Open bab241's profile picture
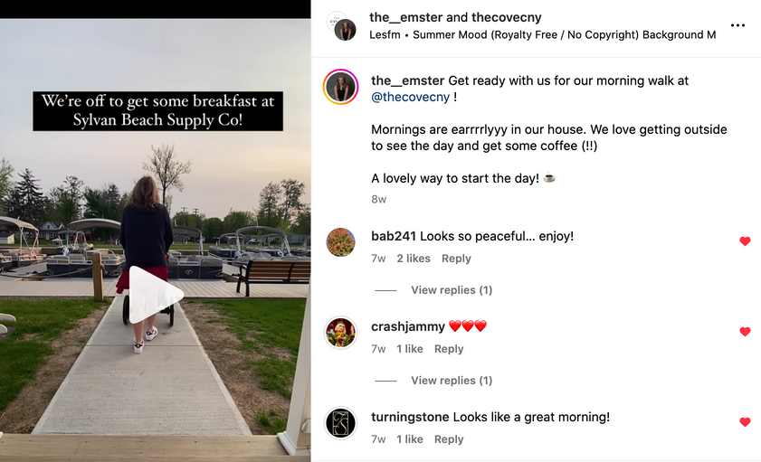Viewport: 761px width, 462px height. (x=340, y=242)
